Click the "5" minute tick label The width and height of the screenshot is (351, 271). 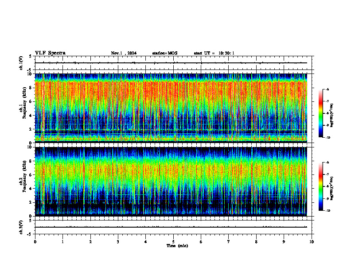coord(173,242)
